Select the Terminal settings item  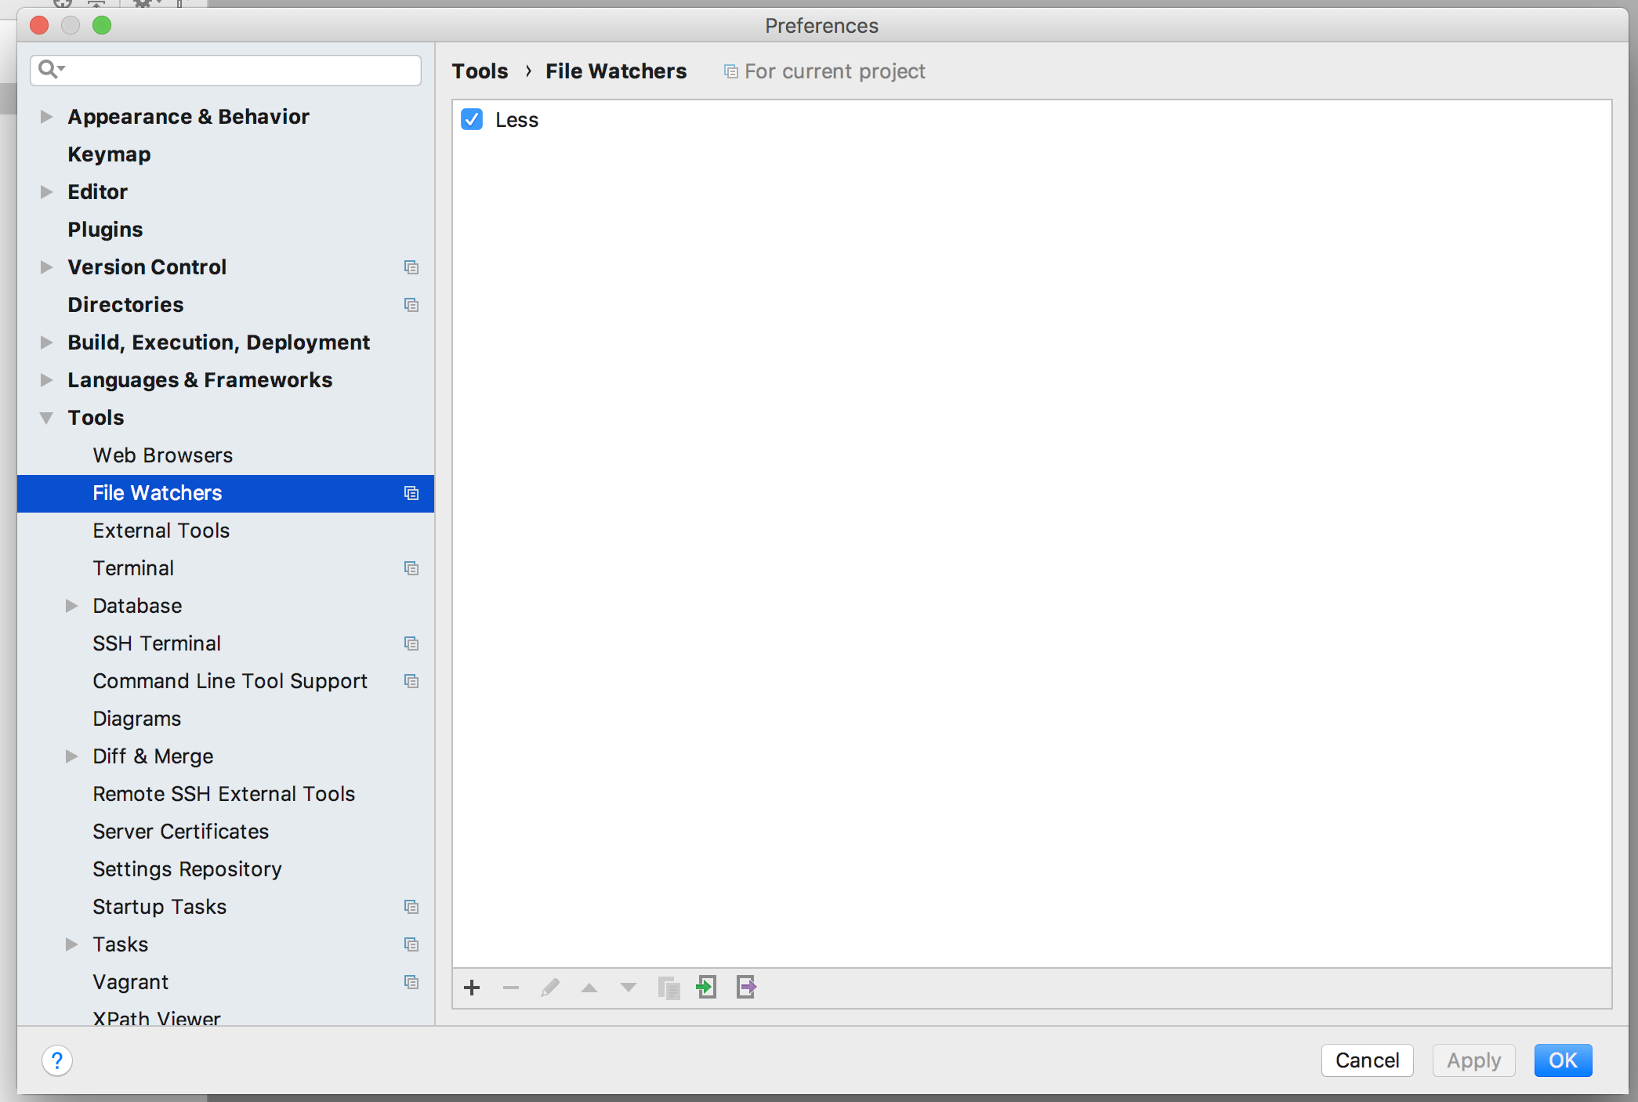pos(133,568)
